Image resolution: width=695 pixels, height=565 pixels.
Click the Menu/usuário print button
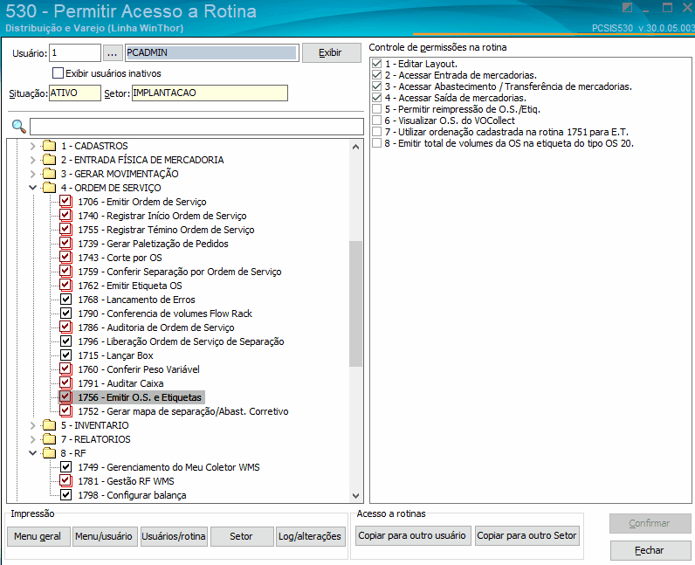(x=105, y=536)
